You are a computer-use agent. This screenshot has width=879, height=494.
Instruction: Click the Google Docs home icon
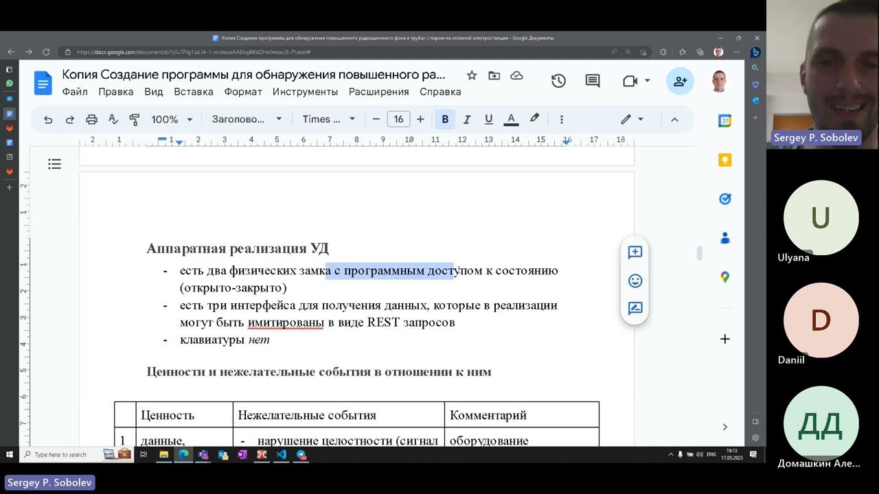click(43, 84)
